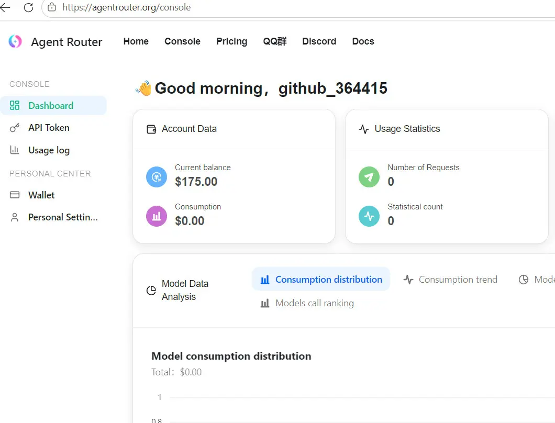The width and height of the screenshot is (555, 423).
Task: Reload the page with refresh icon
Action: point(29,7)
